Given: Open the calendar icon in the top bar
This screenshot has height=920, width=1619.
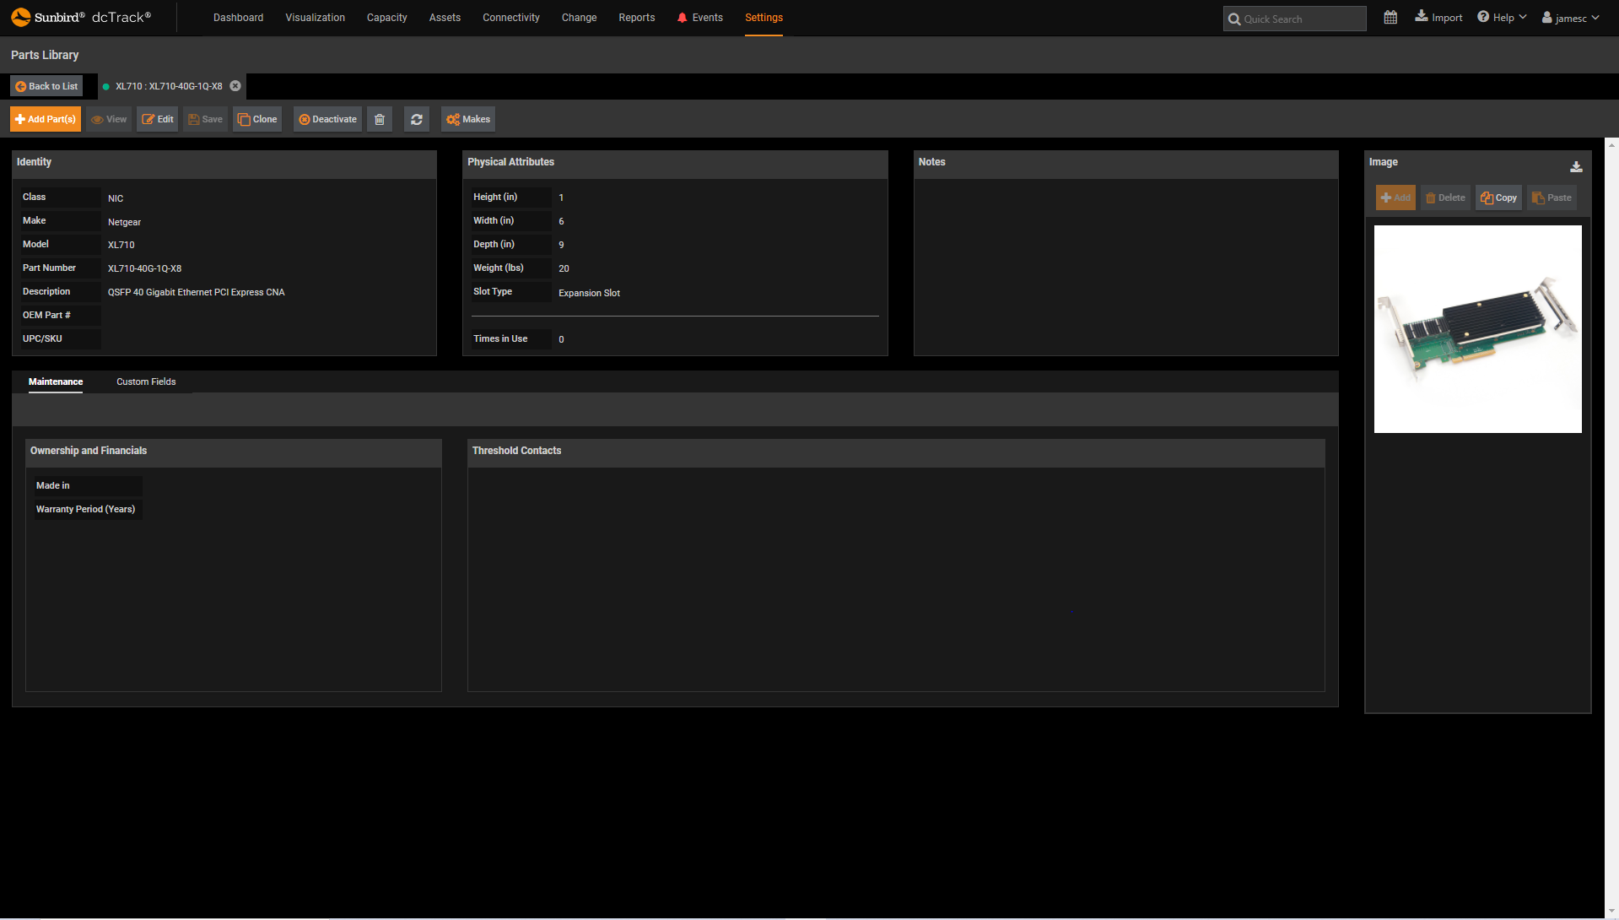Looking at the screenshot, I should [x=1390, y=17].
